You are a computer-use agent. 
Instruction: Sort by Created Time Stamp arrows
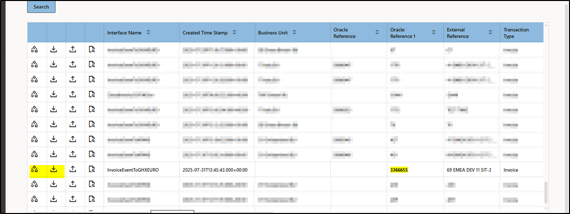[x=234, y=32]
